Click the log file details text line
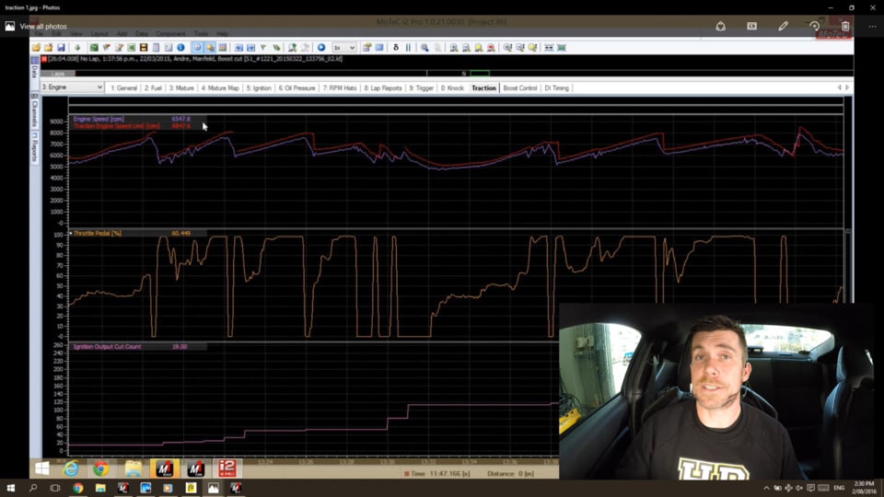The width and height of the screenshot is (884, 497). point(195,59)
